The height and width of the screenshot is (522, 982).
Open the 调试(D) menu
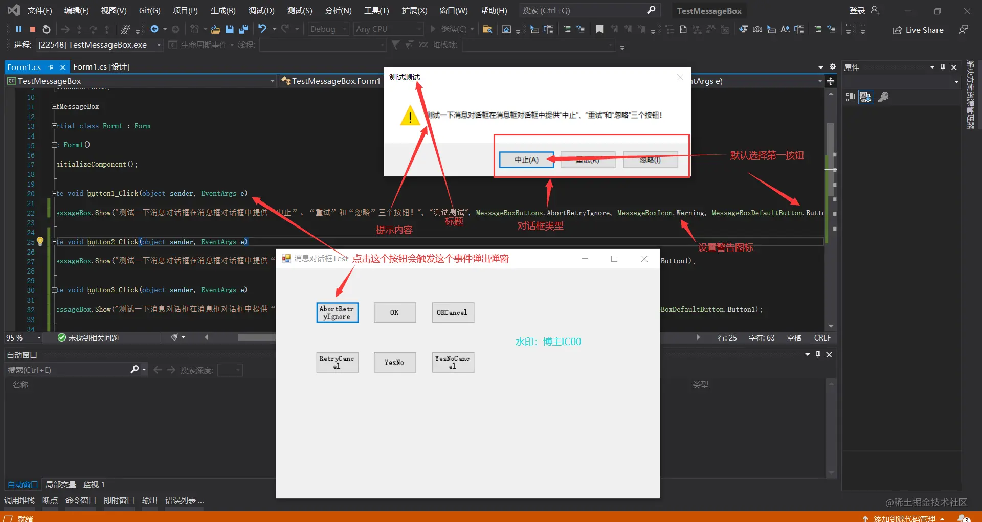261,10
